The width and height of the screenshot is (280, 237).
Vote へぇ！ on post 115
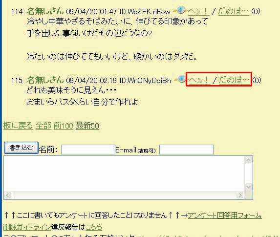tap(199, 80)
